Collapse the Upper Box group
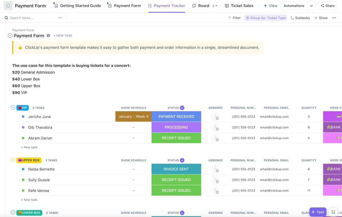This screenshot has width=342, height=217. (x=13, y=160)
